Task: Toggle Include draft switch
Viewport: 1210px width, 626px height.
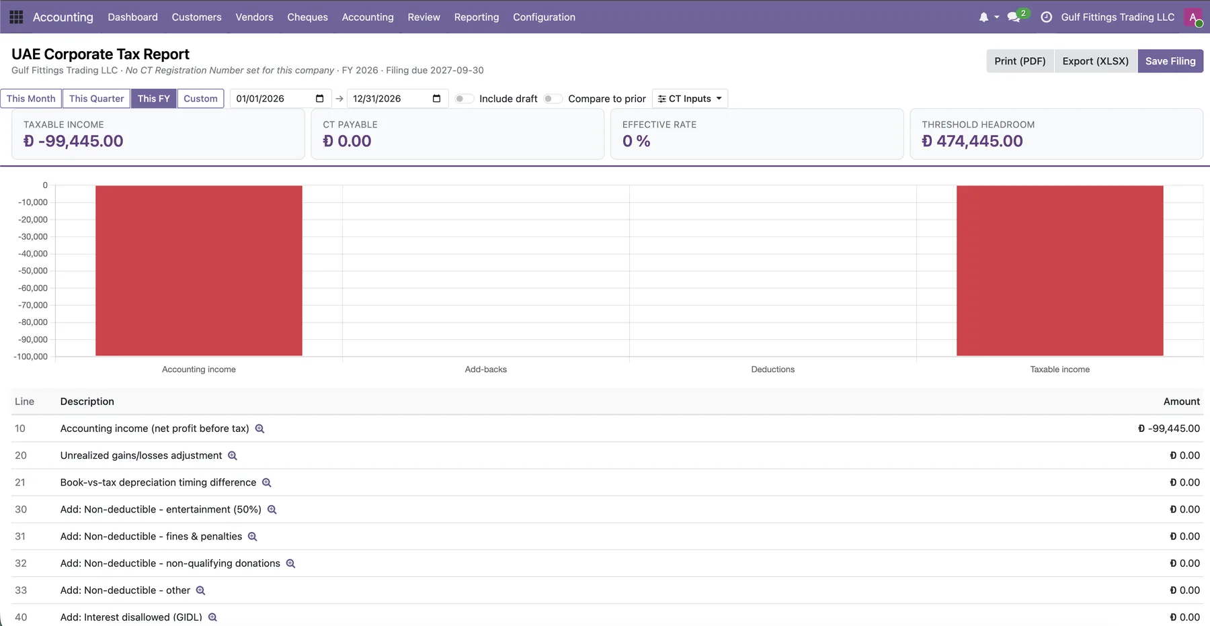Action: tap(464, 99)
